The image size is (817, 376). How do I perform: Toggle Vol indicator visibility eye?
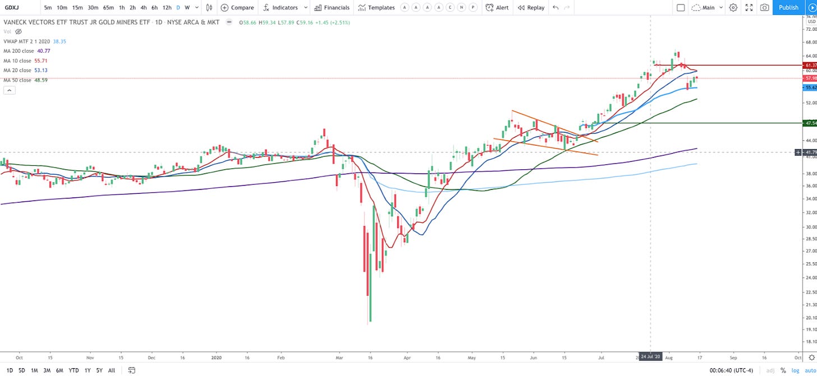click(18, 32)
